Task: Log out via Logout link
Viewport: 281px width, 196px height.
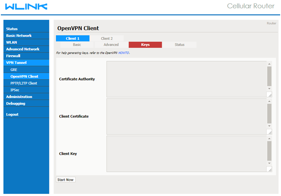Action: (26, 115)
